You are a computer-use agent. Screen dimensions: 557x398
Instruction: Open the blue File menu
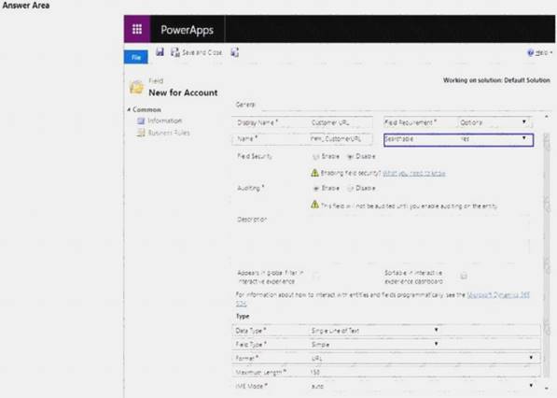(136, 57)
